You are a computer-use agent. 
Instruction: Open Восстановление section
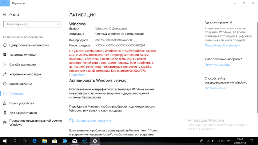point(21,84)
